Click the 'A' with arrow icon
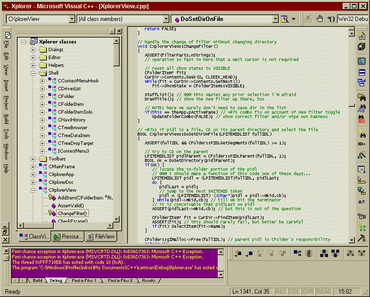 [x=362, y=202]
